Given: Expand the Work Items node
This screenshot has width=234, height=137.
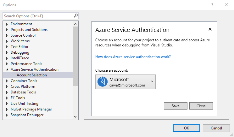Looking at the screenshot, I should pyautogui.click(x=7, y=41).
